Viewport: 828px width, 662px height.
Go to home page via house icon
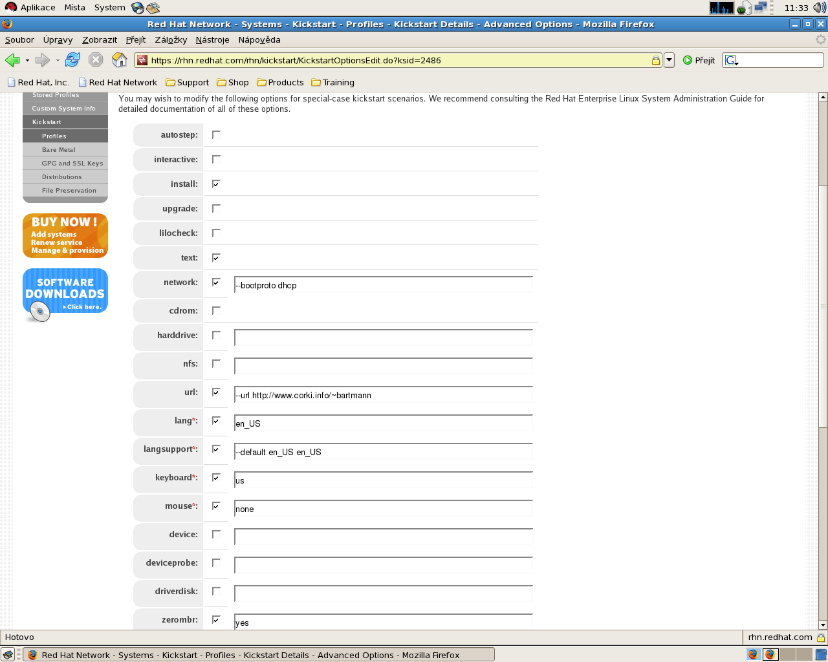click(x=120, y=60)
